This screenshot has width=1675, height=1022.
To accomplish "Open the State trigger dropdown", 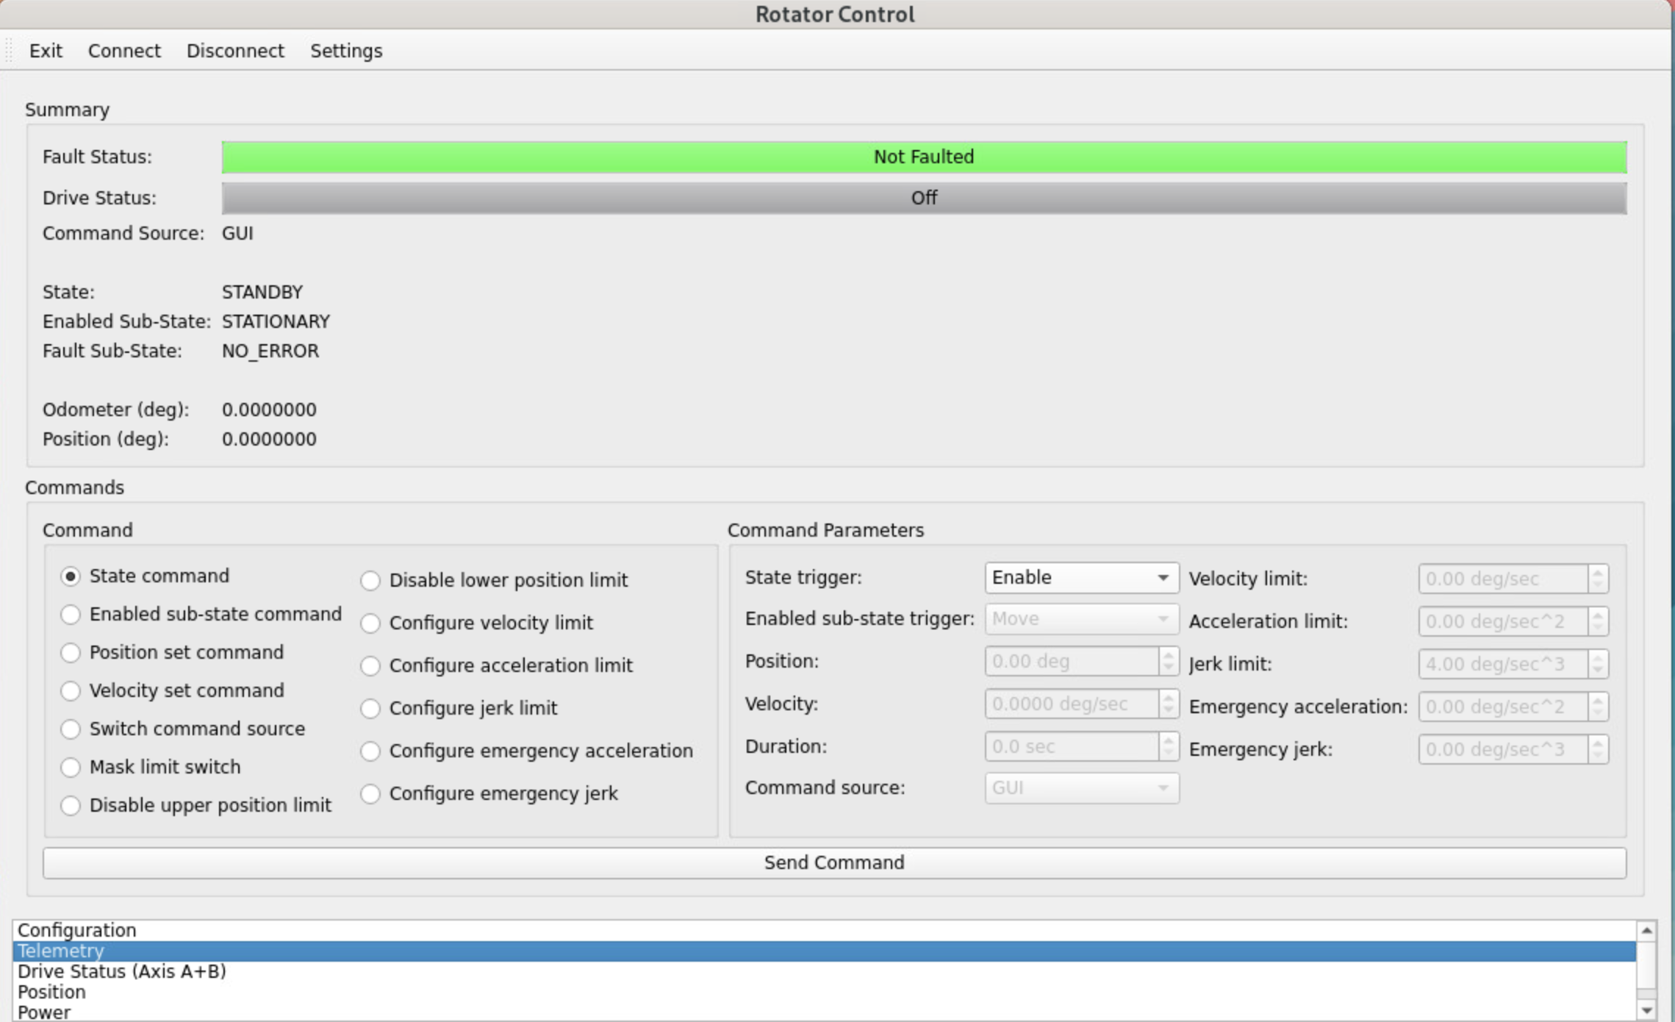I will 1081,578.
